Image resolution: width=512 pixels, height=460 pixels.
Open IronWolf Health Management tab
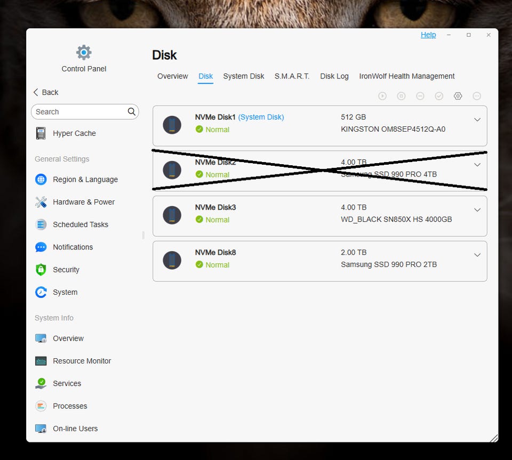pos(407,76)
